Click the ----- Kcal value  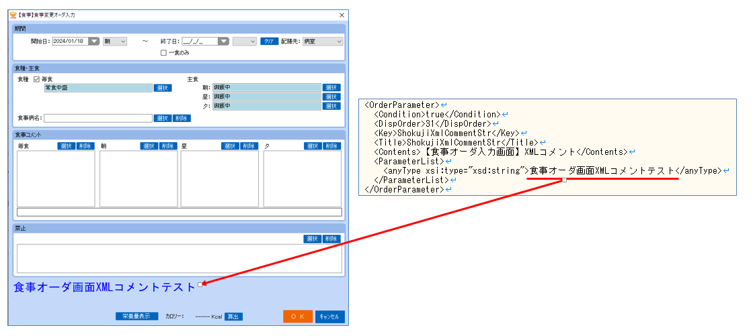tap(208, 317)
